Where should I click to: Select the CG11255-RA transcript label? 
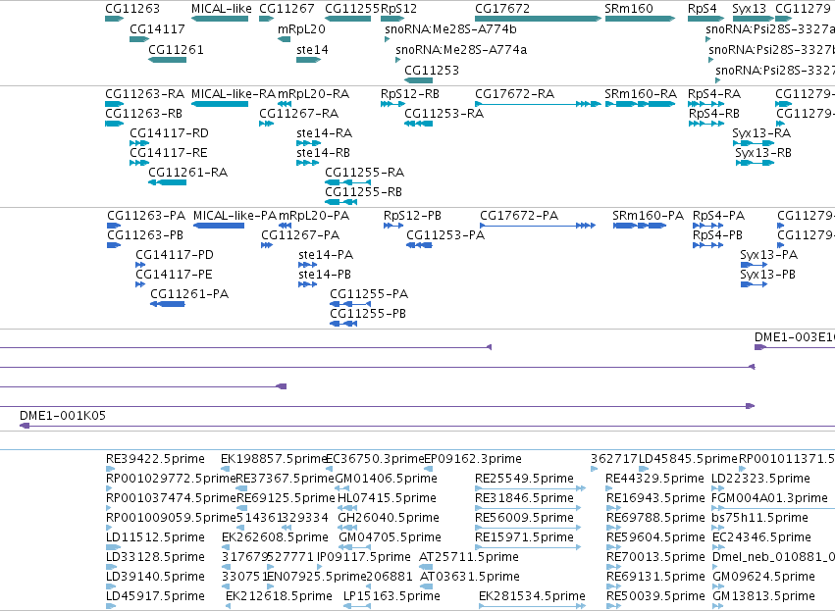point(365,173)
